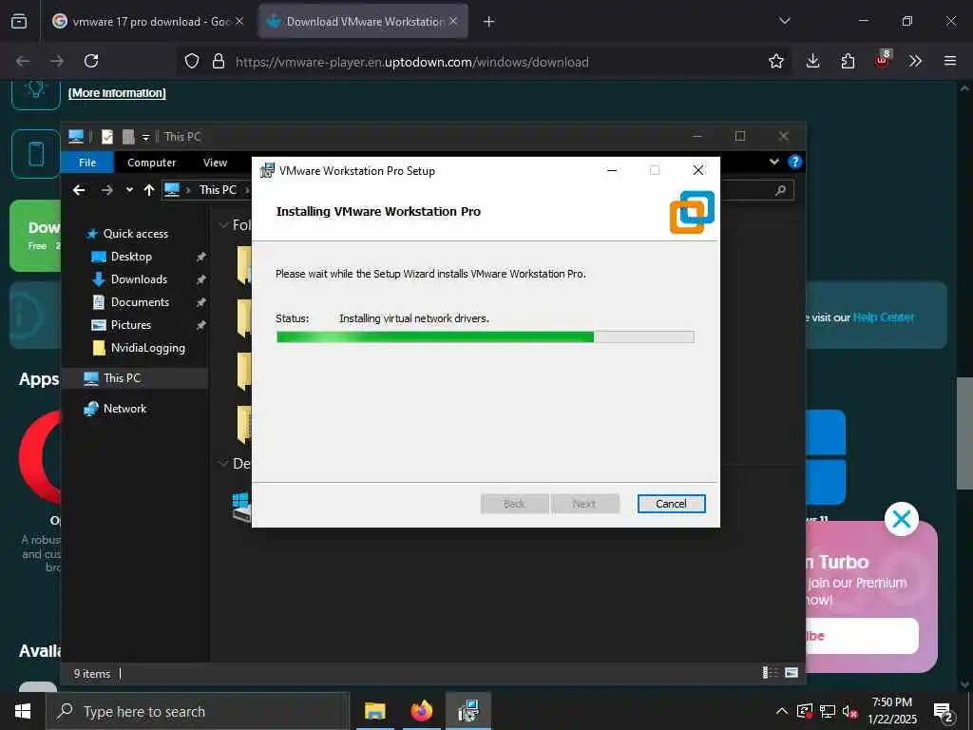Screen dimensions: 973x730
Task: Open the installer icon in taskbar
Action: click(468, 711)
